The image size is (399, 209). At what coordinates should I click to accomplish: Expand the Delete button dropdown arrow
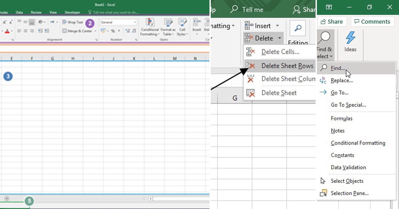[279, 38]
